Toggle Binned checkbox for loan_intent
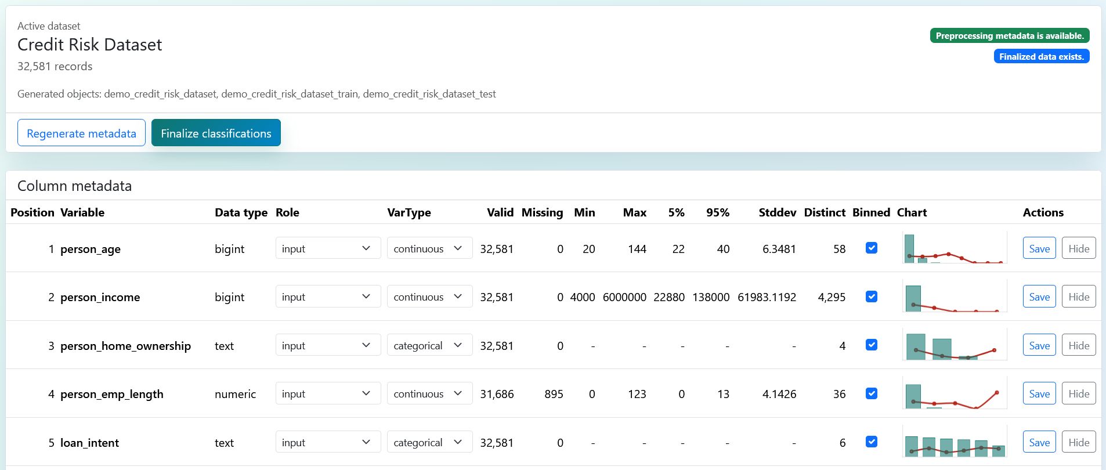The height and width of the screenshot is (470, 1106). click(x=871, y=442)
